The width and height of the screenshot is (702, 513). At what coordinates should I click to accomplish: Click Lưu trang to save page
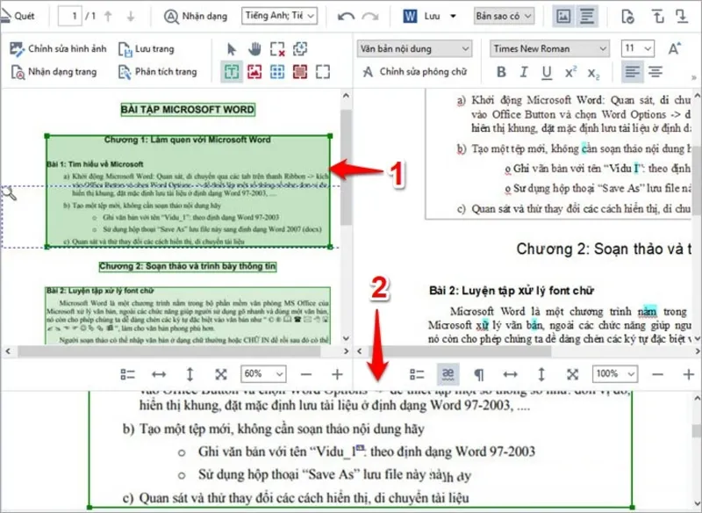(146, 49)
